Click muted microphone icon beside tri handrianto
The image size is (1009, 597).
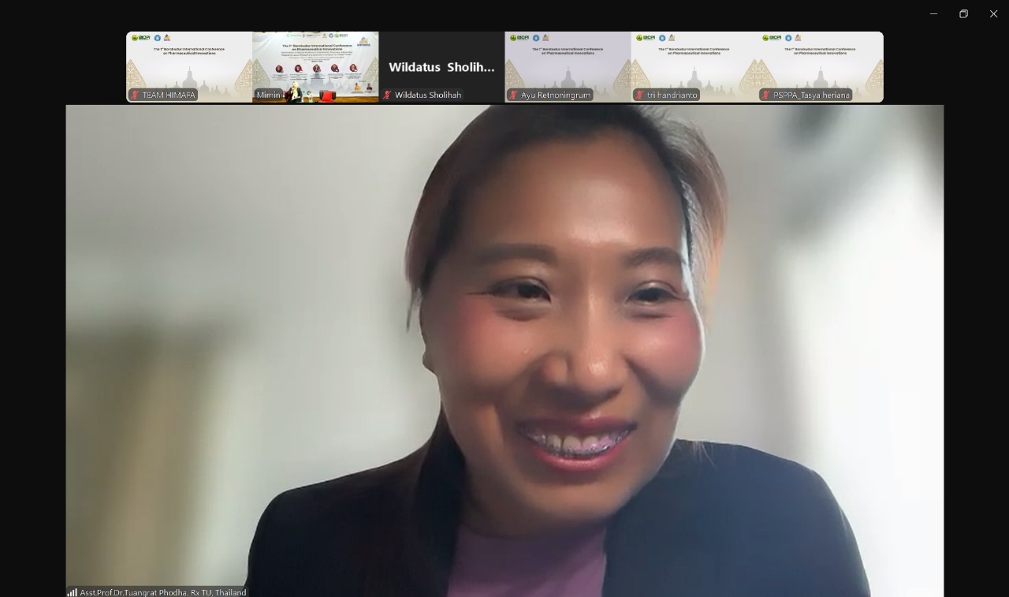640,95
